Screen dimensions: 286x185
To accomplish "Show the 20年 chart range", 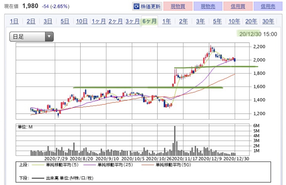I will click(x=251, y=21).
